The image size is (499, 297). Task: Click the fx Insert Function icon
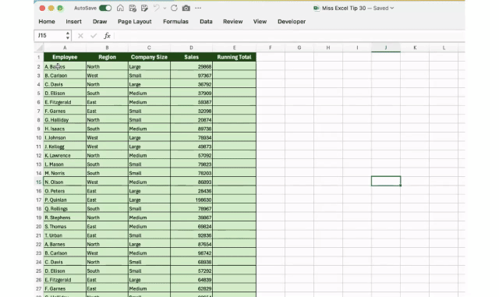pos(107,36)
